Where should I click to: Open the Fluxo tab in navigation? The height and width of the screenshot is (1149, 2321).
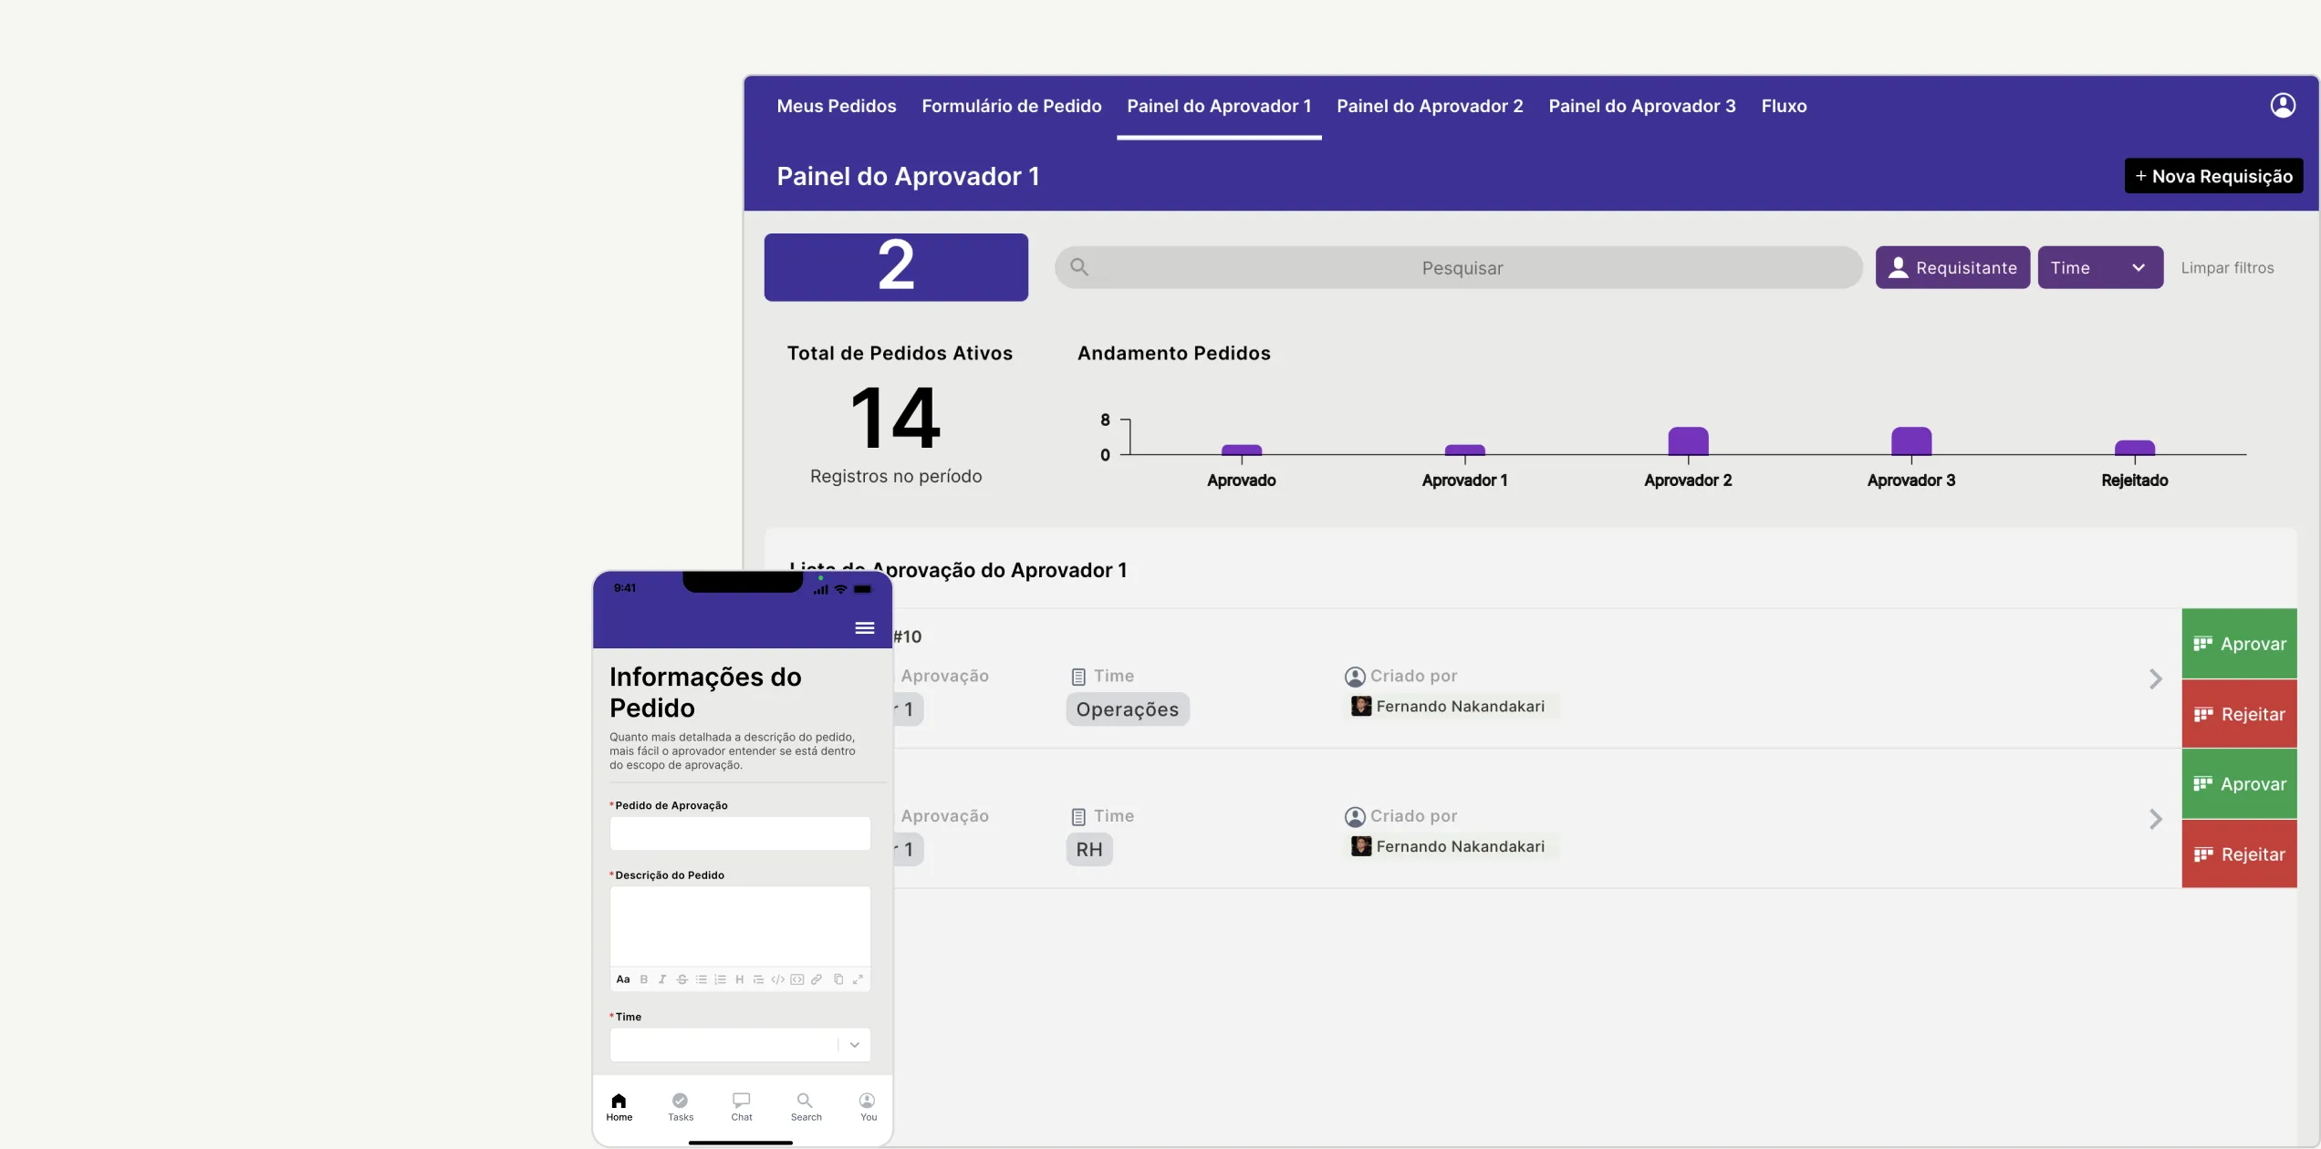[1782, 105]
